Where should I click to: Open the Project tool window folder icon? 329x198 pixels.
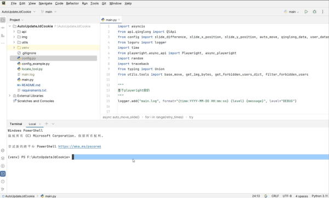point(3,20)
